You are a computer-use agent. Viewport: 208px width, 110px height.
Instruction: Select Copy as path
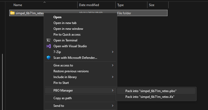62,98
